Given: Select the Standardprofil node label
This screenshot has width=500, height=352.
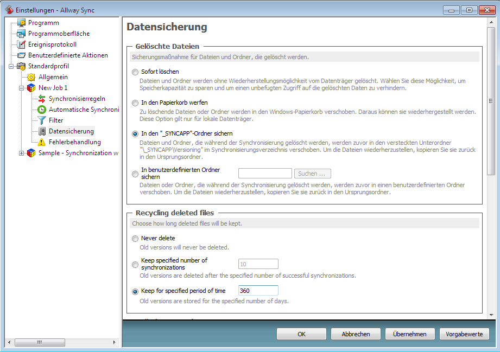Looking at the screenshot, I should tap(48, 66).
